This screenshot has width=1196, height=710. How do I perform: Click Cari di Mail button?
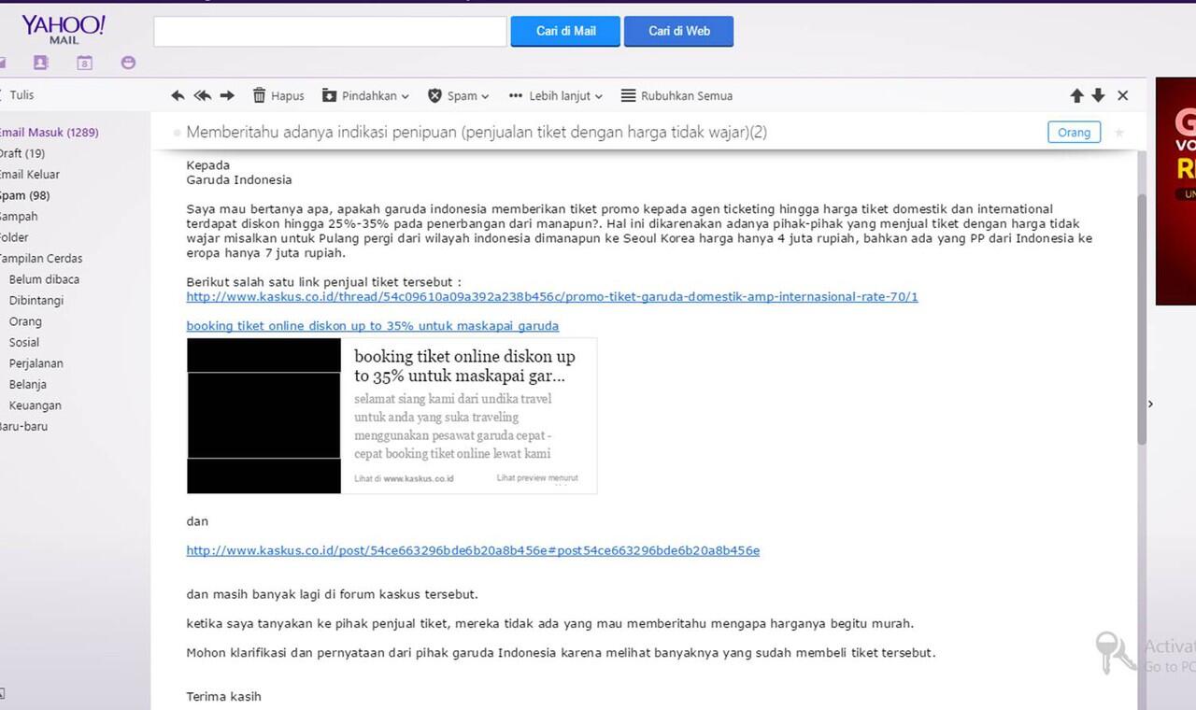pos(566,31)
